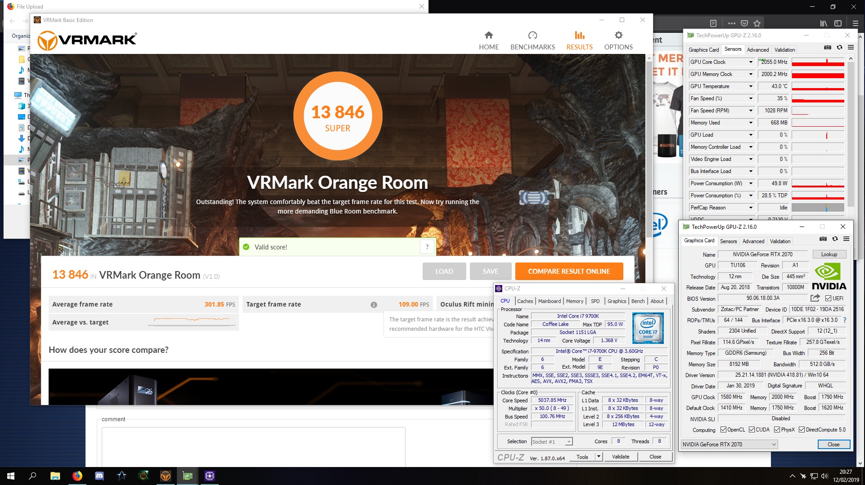Click the VRMark logo
Image resolution: width=865 pixels, height=485 pixels.
point(87,40)
